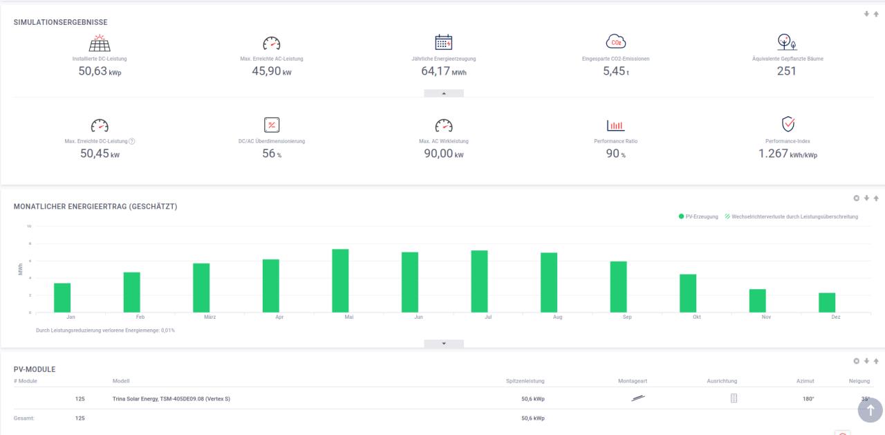This screenshot has height=435, width=885.
Task: Collapse the extra simulation results with up chevron
Action: pos(443,93)
